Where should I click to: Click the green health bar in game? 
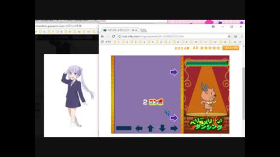[206, 63]
